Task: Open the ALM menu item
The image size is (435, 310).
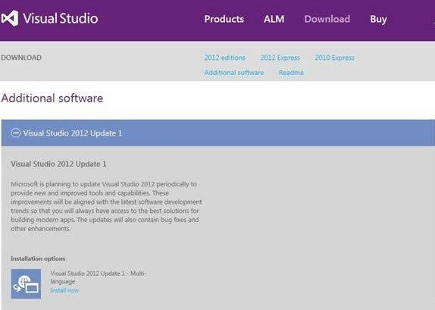Action: tap(274, 19)
